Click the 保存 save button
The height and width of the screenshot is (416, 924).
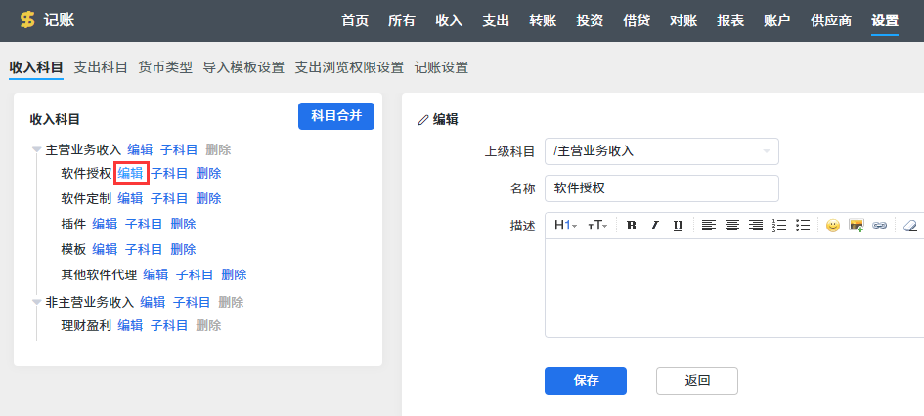585,380
